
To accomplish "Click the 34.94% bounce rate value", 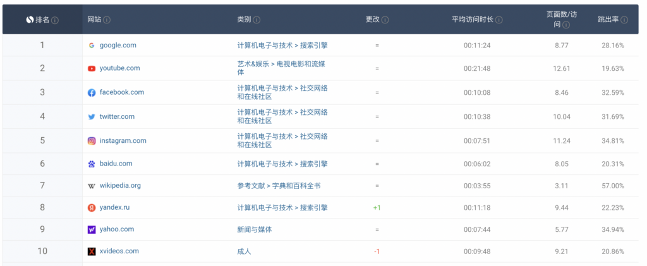I will point(613,230).
